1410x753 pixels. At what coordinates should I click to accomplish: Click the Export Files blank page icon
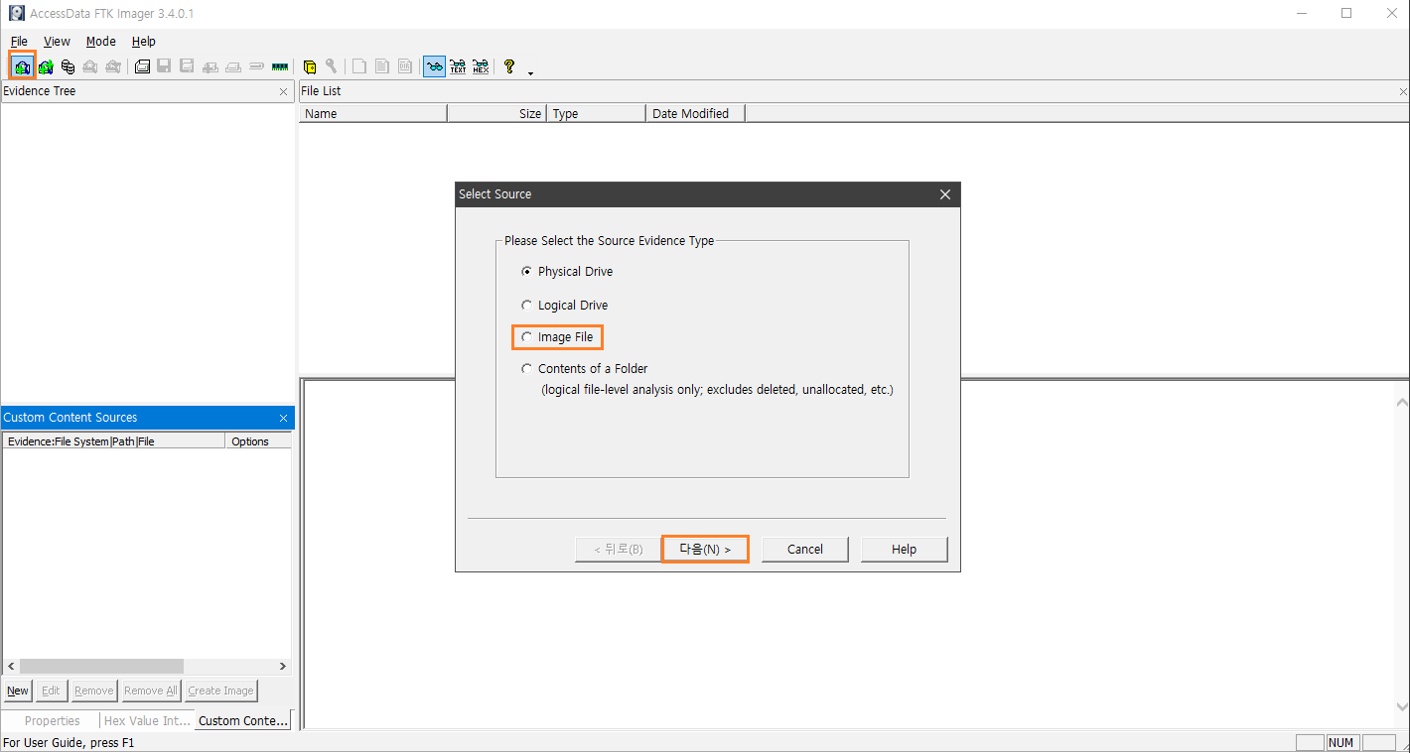pyautogui.click(x=359, y=66)
